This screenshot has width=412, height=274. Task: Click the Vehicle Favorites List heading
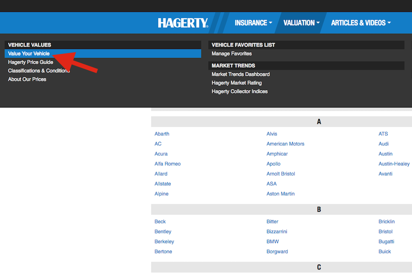pyautogui.click(x=307, y=45)
